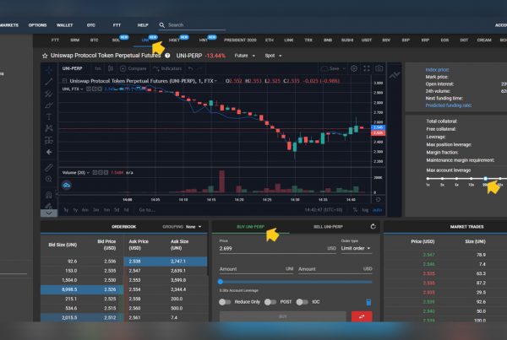Open the chart Indicators menu

point(169,68)
